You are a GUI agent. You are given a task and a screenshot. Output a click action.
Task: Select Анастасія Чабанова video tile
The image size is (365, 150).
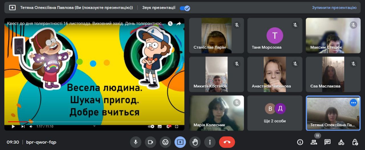[275, 74]
